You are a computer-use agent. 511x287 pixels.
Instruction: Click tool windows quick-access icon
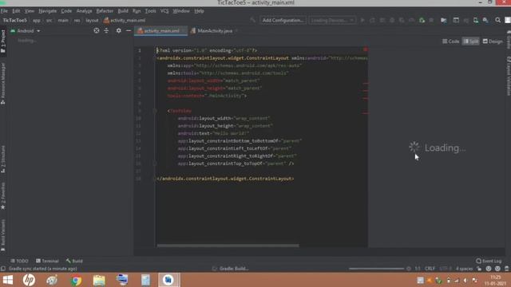3,269
